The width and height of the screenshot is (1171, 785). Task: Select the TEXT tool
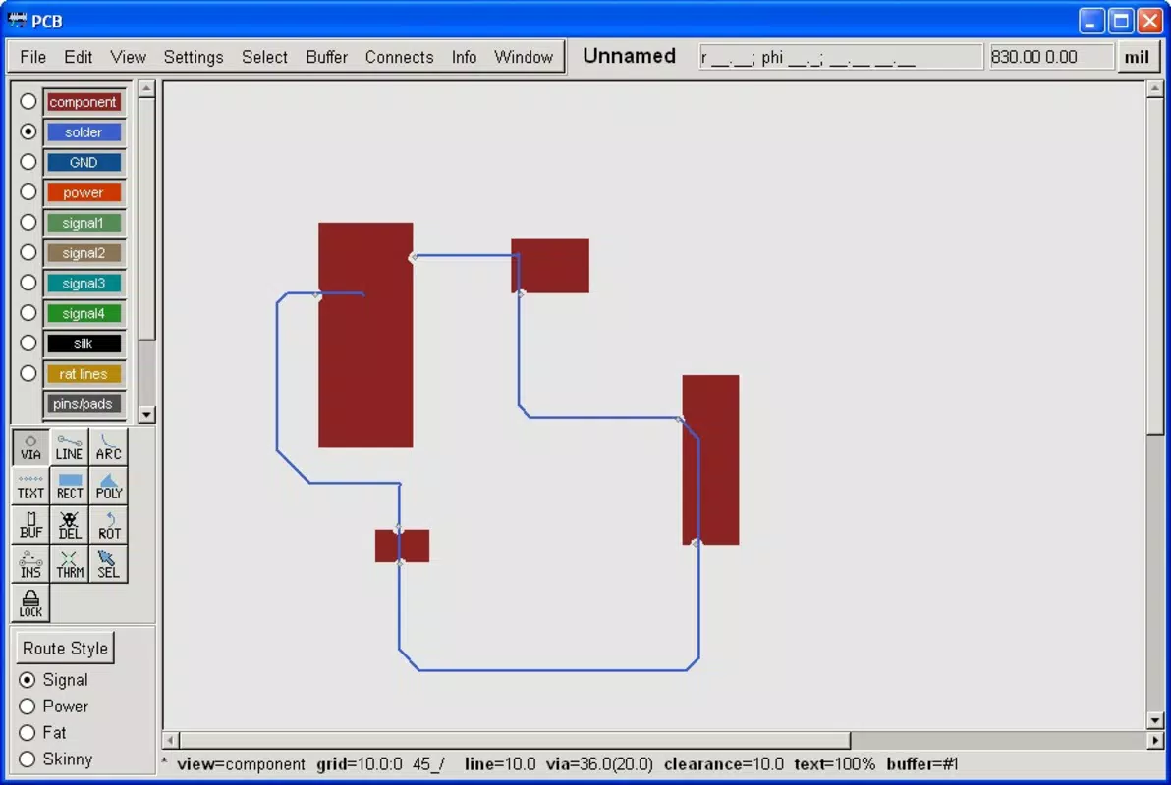(30, 486)
